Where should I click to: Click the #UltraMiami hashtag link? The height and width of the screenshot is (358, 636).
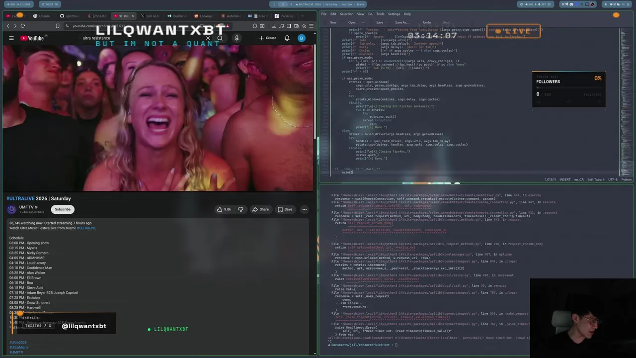(19, 347)
